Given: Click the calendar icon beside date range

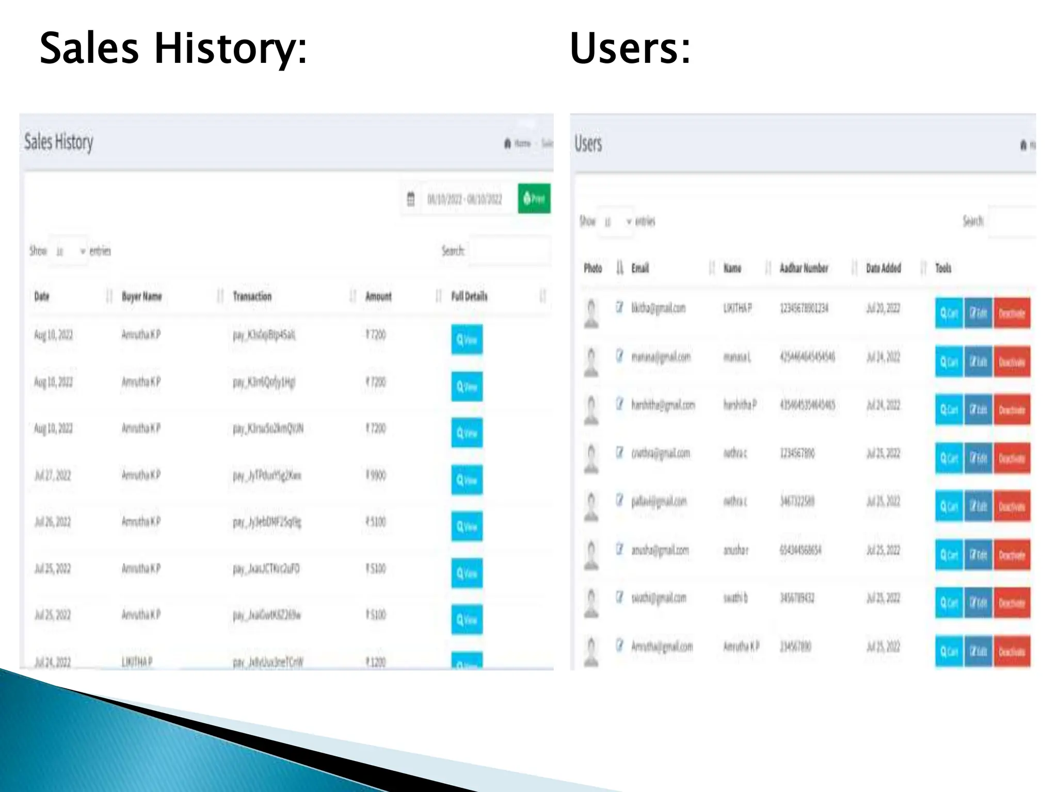Looking at the screenshot, I should point(411,199).
